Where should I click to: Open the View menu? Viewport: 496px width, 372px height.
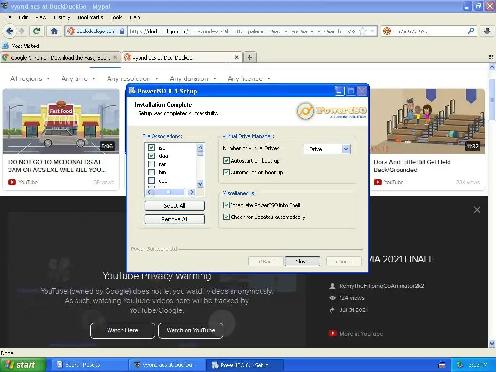[41, 17]
